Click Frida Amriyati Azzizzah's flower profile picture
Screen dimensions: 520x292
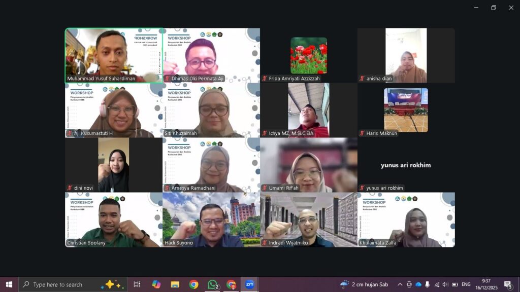click(x=309, y=55)
